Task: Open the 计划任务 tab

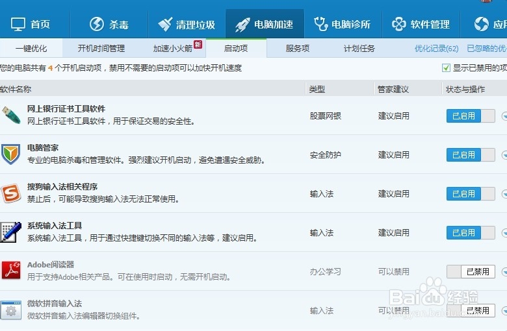Action: click(x=359, y=49)
